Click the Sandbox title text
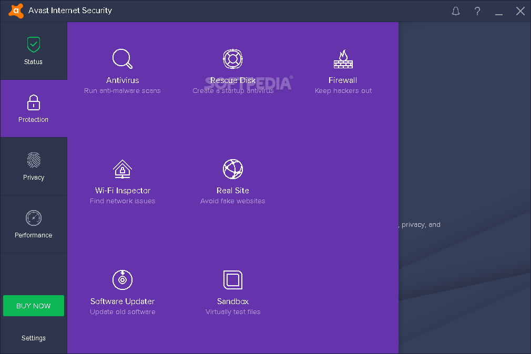The image size is (531, 354). pos(233,301)
